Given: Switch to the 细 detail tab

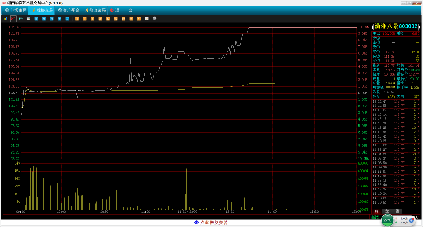Looking at the screenshot, I should click(377, 211).
